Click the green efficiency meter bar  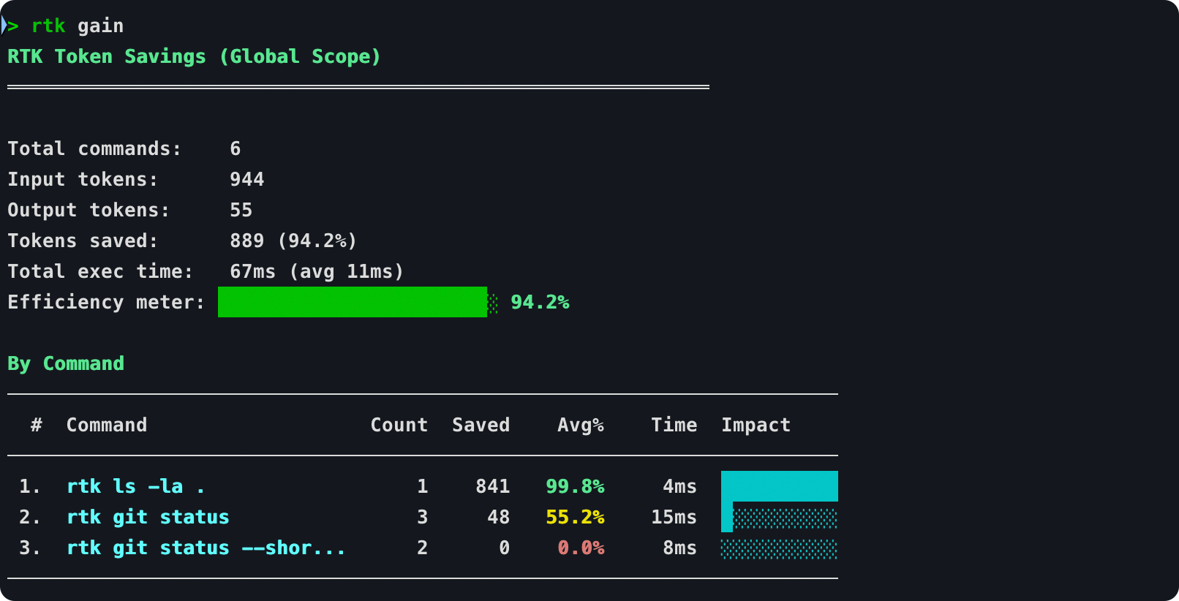[353, 302]
